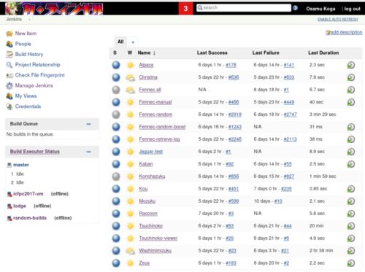Enable auto refresh

pyautogui.click(x=337, y=20)
